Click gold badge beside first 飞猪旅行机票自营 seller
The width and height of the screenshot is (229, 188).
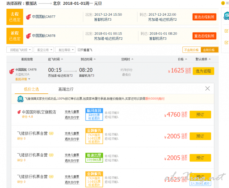[51, 133]
